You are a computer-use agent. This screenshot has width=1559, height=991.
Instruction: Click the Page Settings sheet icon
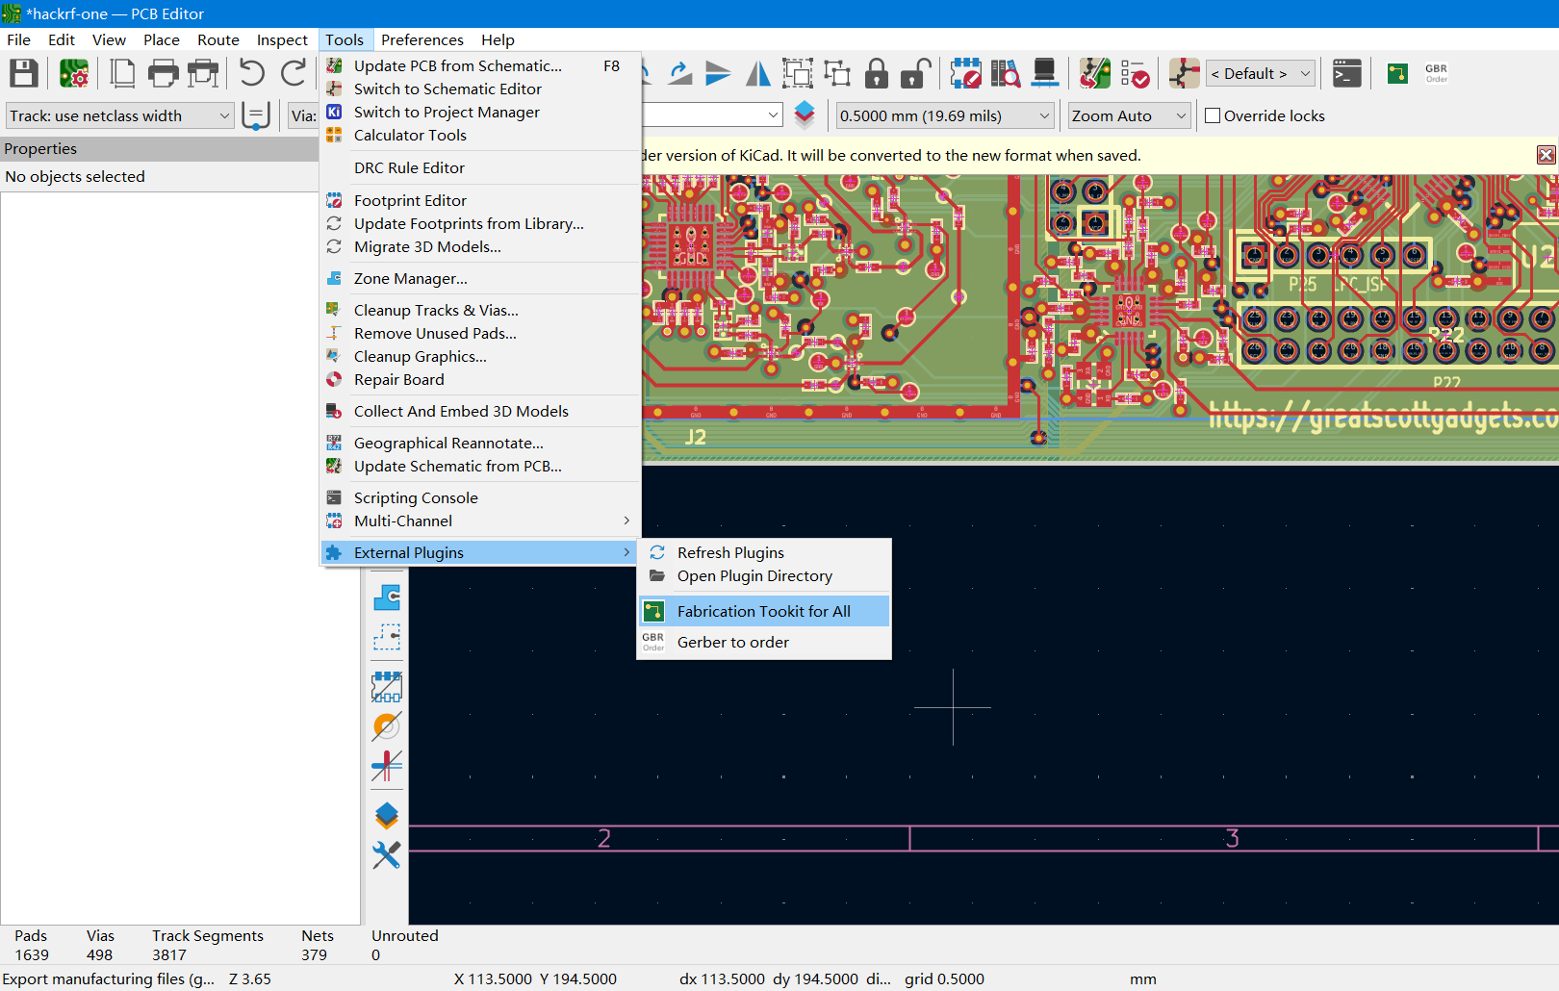tap(122, 74)
